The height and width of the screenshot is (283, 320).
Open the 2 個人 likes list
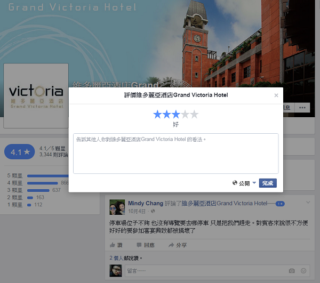click(x=116, y=258)
